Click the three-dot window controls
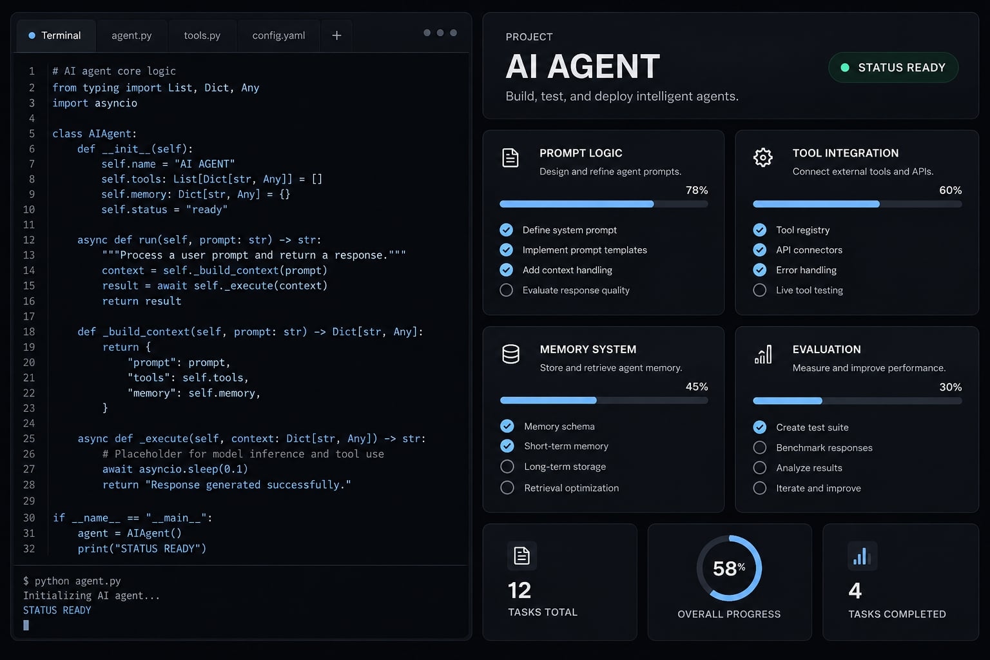The image size is (990, 660). (440, 33)
